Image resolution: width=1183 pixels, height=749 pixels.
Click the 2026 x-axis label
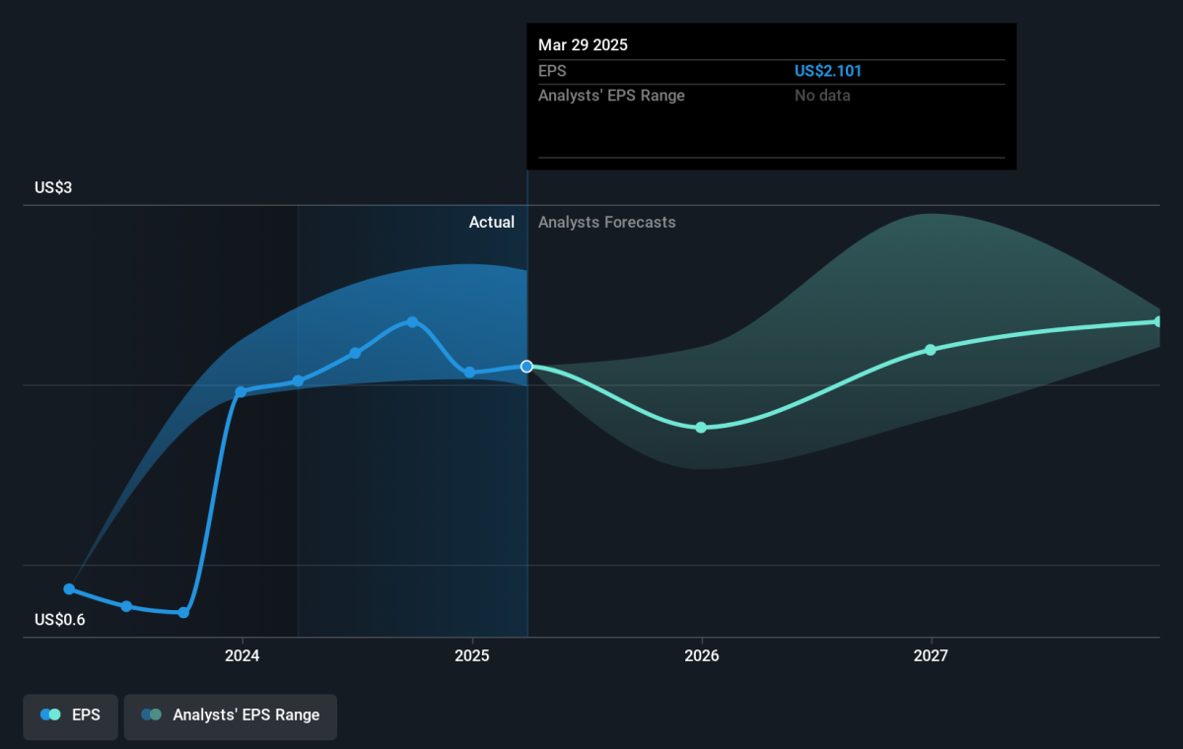701,655
